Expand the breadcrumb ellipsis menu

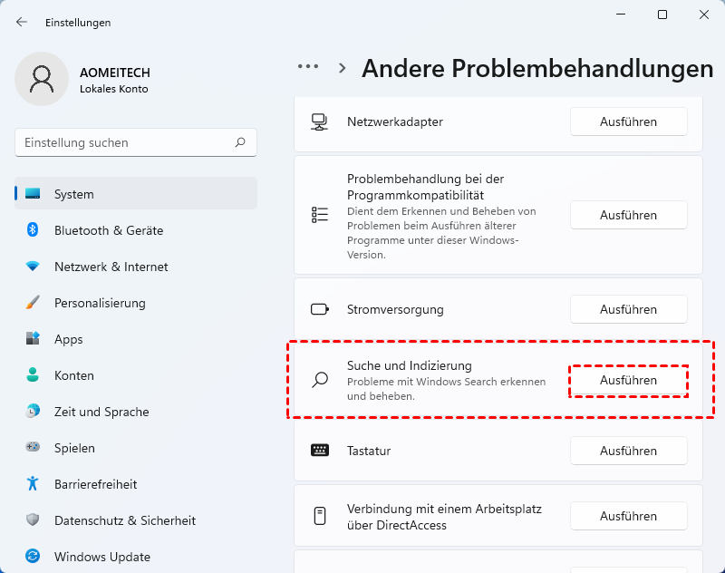pos(308,67)
